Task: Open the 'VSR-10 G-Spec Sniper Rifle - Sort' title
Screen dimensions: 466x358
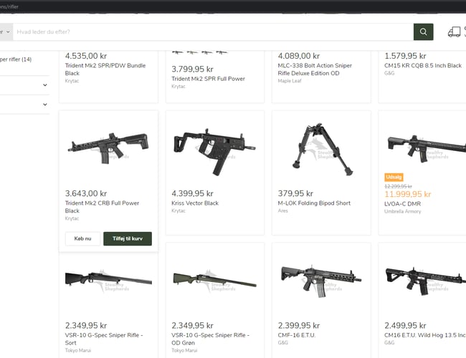Action: (x=104, y=339)
